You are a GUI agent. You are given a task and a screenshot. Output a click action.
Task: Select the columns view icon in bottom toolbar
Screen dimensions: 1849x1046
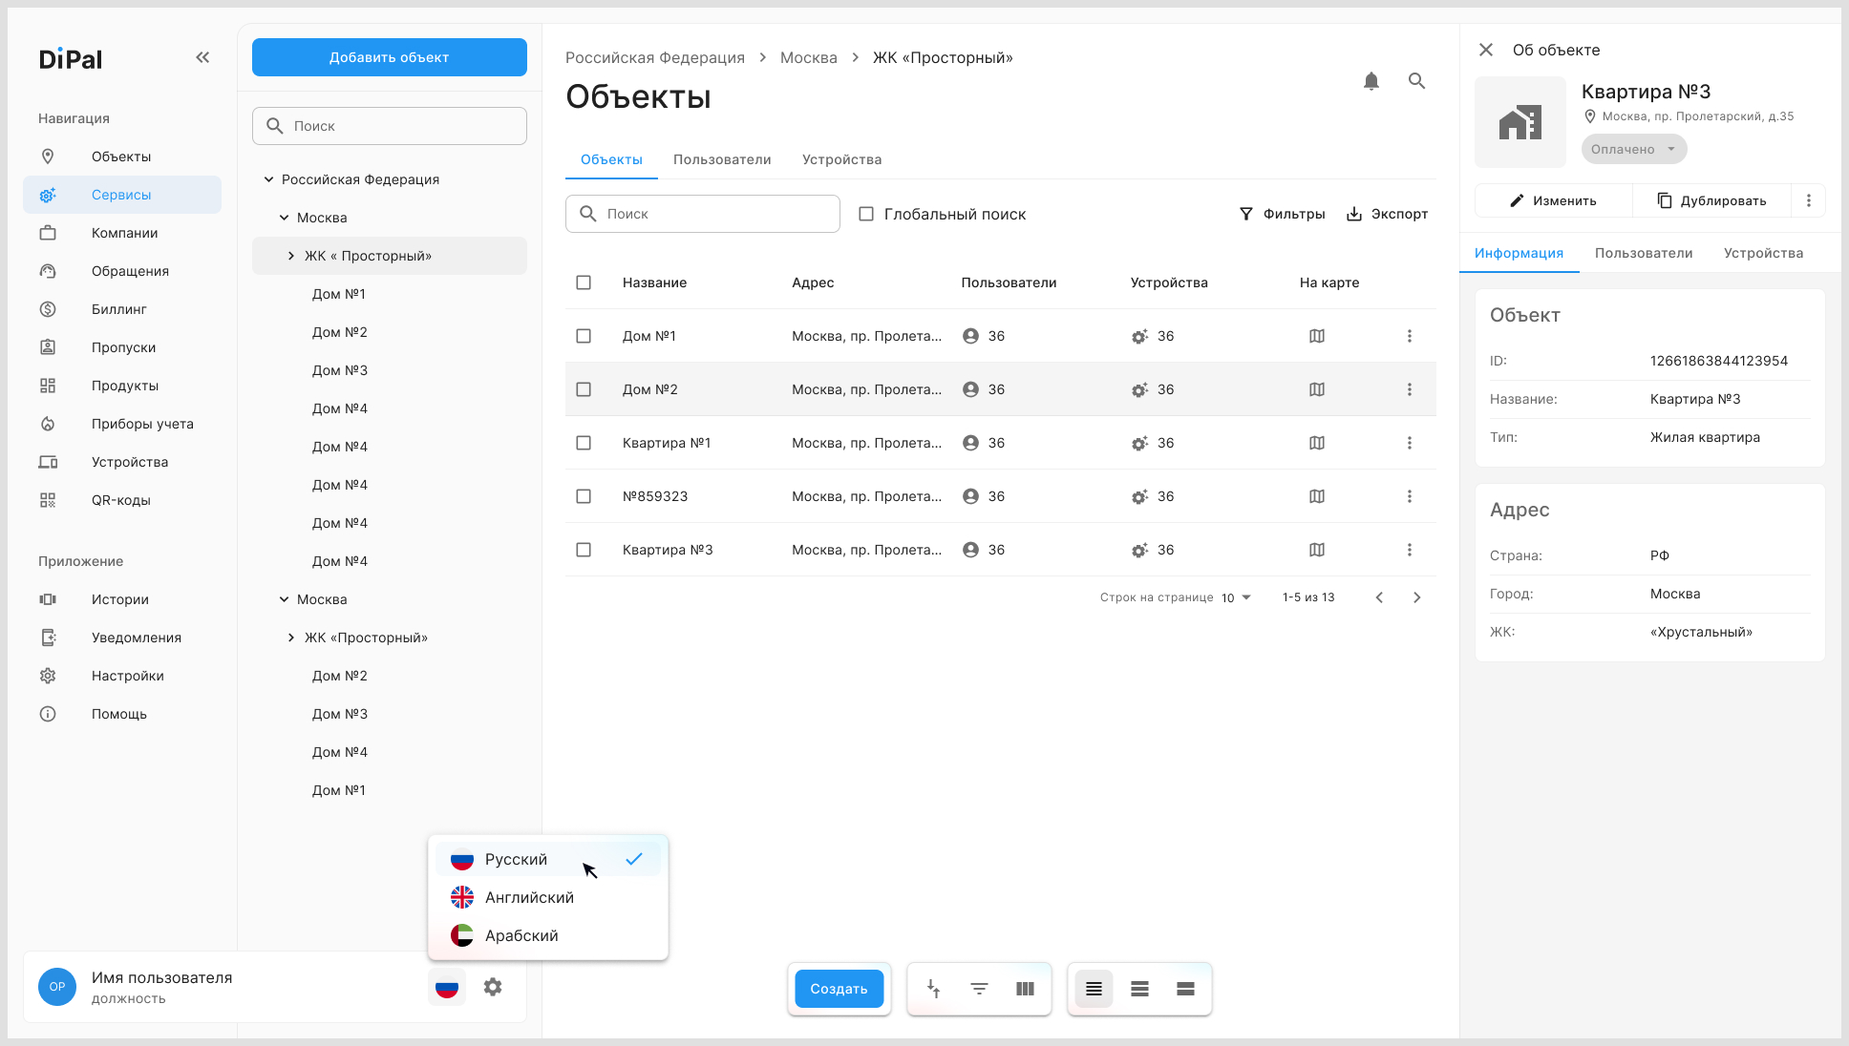pos(1025,989)
